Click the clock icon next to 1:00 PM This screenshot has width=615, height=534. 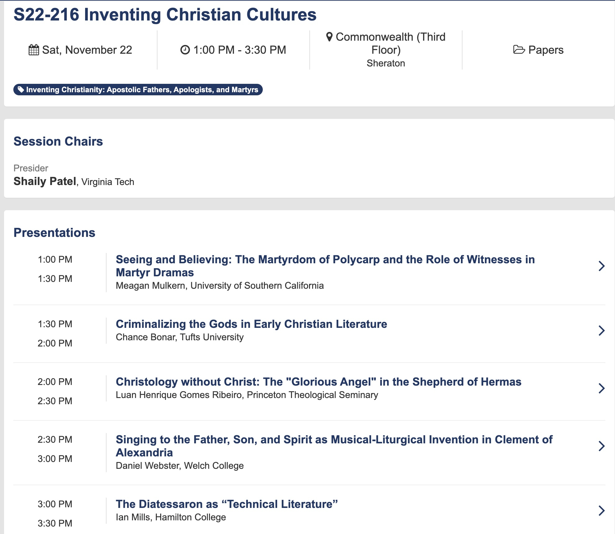click(185, 50)
